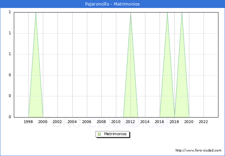Click the 1999 peak tip in chart
This screenshot has height=156, width=225.
pos(36,13)
